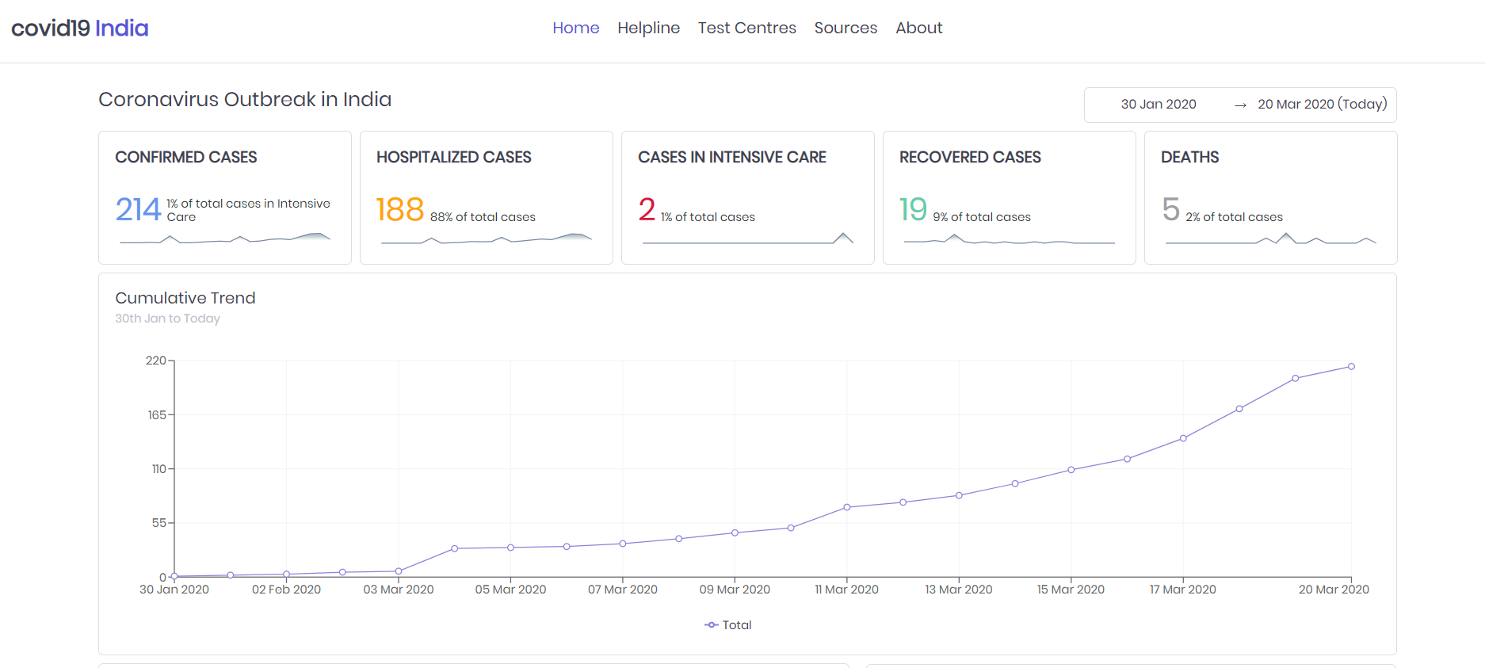Click the Cumulative Trend heading

pos(185,298)
